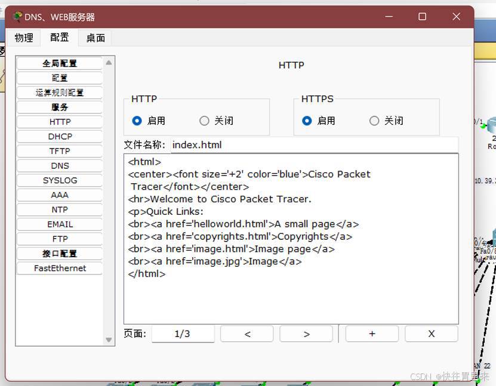Close the DNS、WEB服务器 window
The width and height of the screenshot is (496, 386).
point(456,17)
